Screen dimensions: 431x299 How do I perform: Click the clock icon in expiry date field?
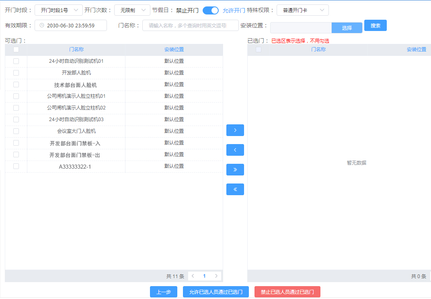pos(42,25)
